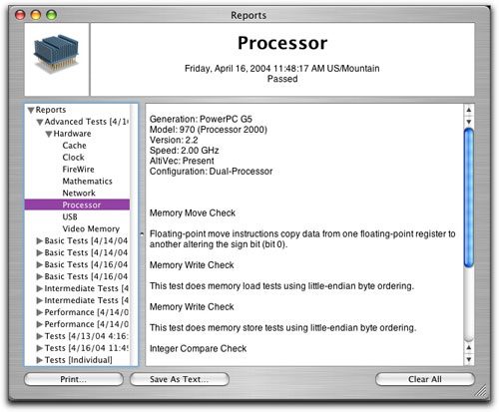Click the top scroll up arrow
The image size is (499, 412).
coord(469,110)
